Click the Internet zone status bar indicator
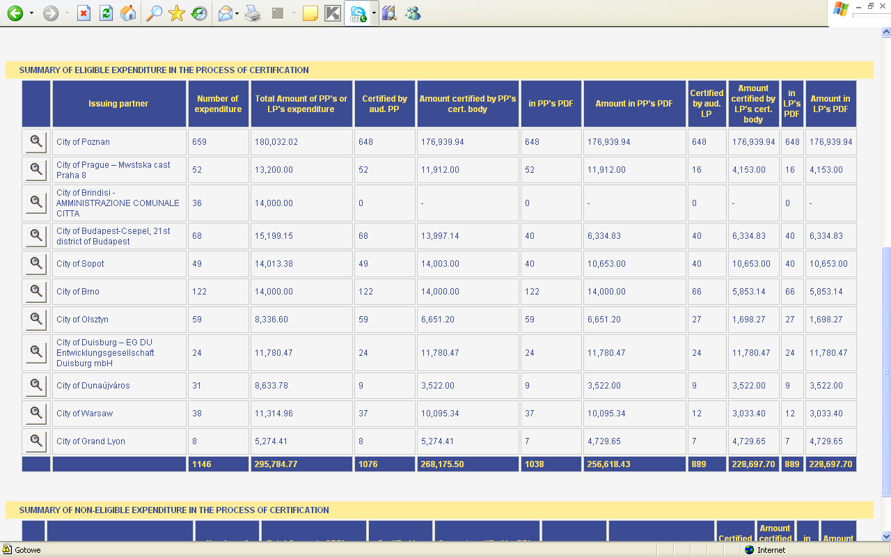Screen dimensions: 891x557 point(765,550)
